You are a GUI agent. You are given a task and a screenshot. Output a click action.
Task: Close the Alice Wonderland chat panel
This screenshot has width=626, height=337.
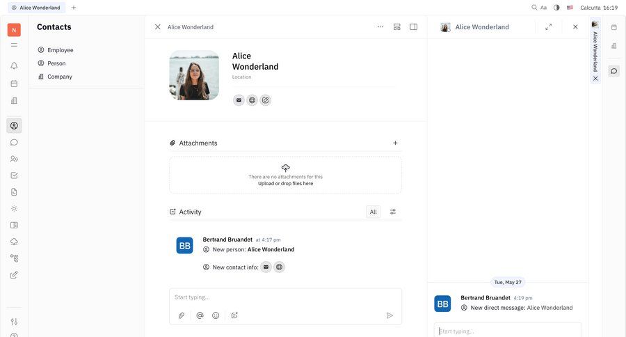[x=575, y=26]
